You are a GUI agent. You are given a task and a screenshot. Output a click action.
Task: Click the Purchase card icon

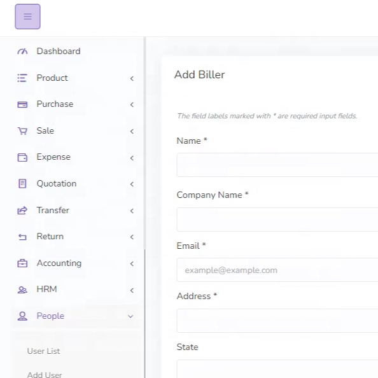[x=22, y=104]
